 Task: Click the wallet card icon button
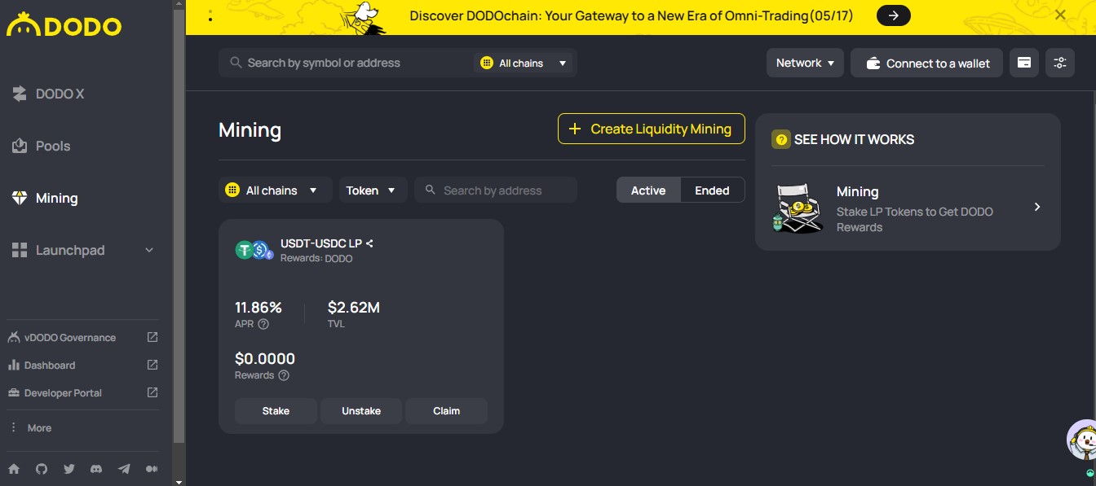click(x=1024, y=63)
